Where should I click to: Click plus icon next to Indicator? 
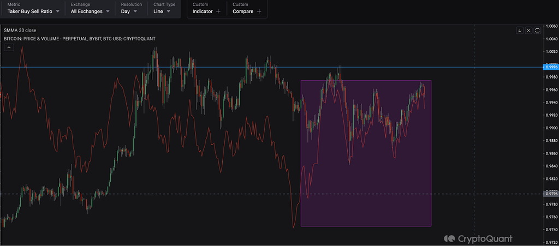tap(218, 11)
